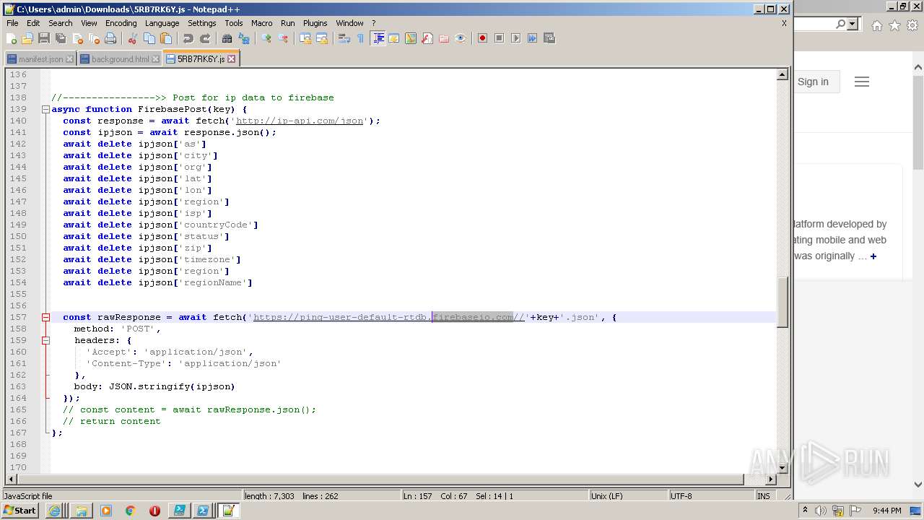Click the ip-api.com/json link

coord(300,121)
